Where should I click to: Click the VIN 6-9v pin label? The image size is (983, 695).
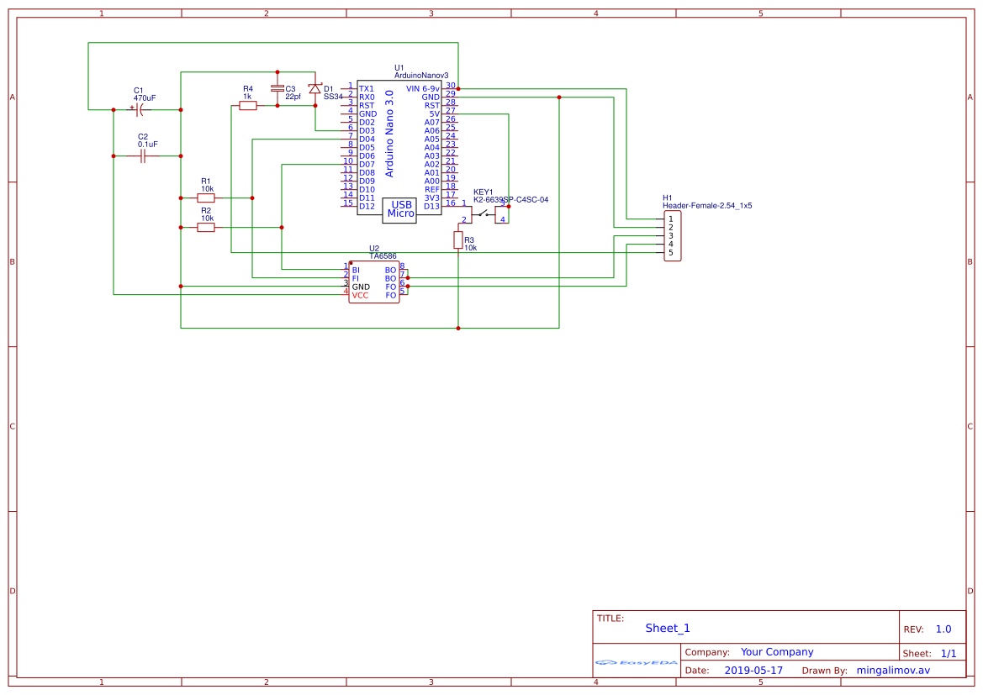coord(422,89)
